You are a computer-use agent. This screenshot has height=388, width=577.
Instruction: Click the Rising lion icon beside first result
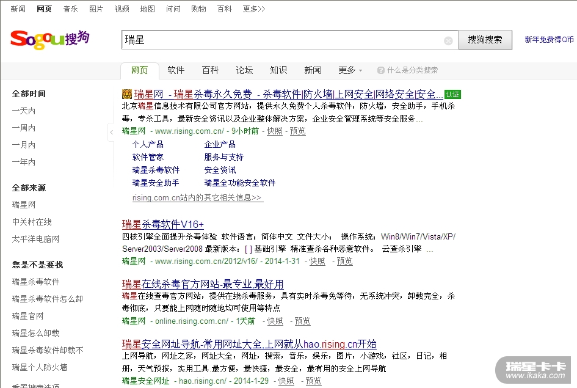click(x=126, y=94)
